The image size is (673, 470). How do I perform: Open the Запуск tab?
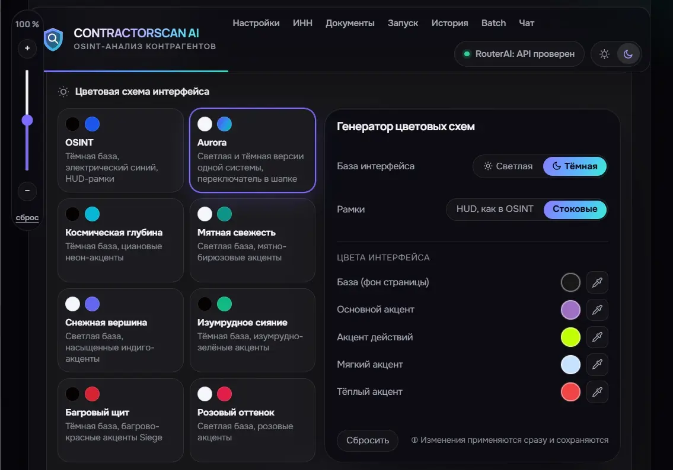(403, 23)
